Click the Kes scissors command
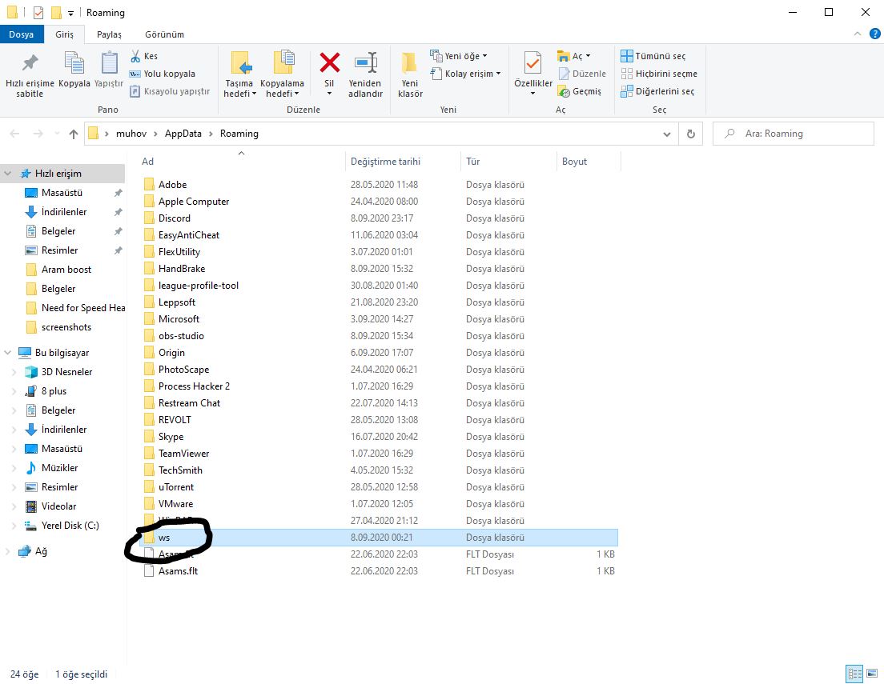The width and height of the screenshot is (884, 684). click(x=144, y=56)
